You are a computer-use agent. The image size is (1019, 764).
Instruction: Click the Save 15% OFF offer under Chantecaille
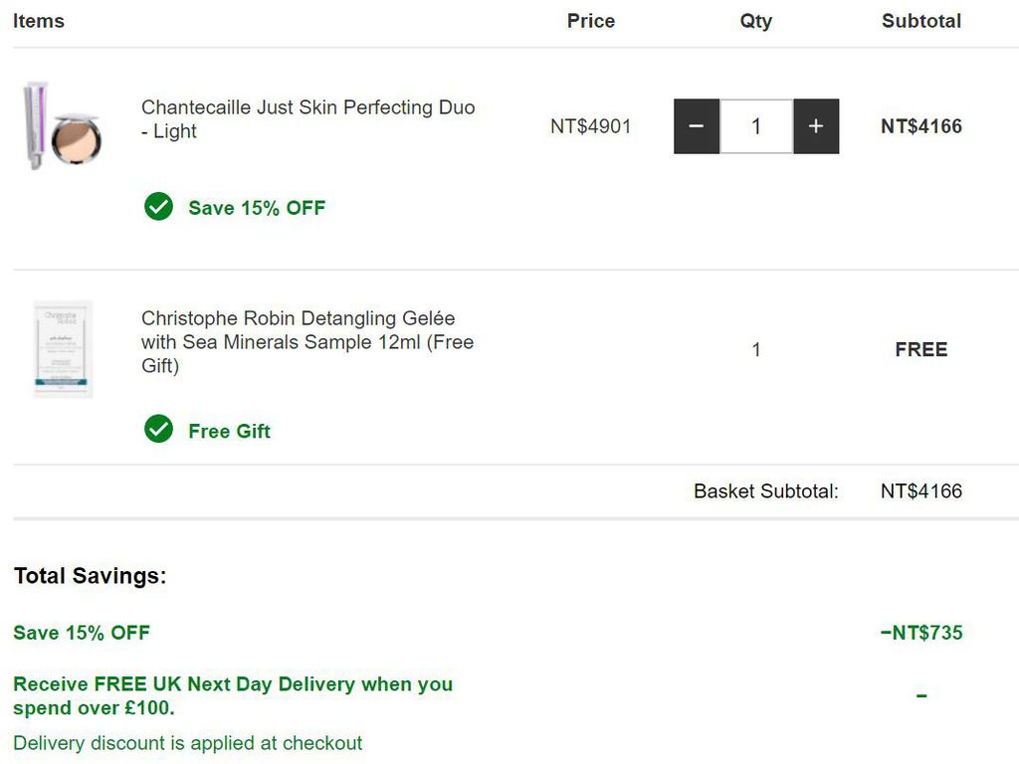pyautogui.click(x=257, y=208)
